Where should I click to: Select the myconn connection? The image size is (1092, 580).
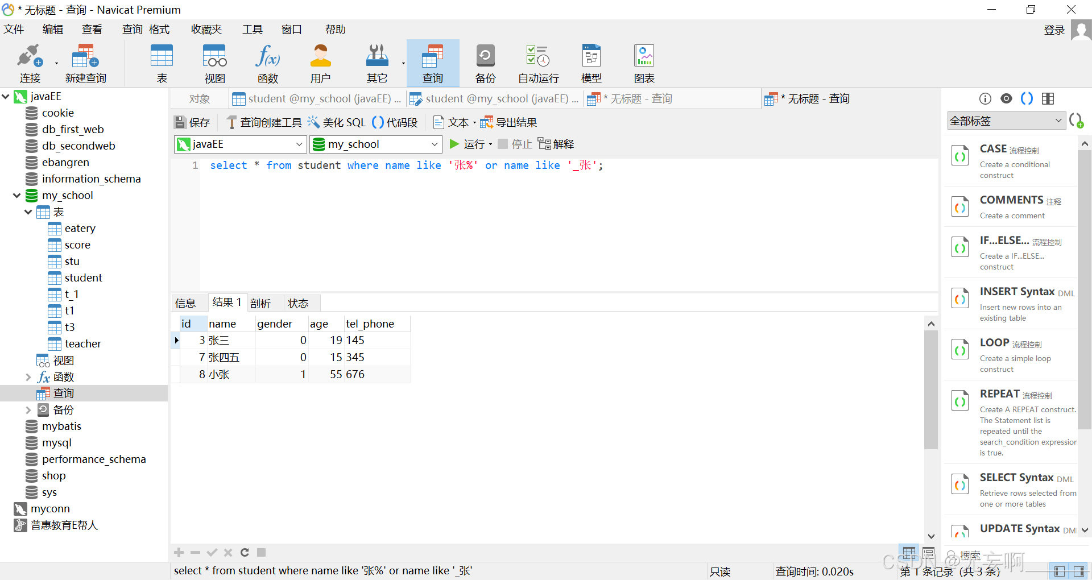point(50,509)
